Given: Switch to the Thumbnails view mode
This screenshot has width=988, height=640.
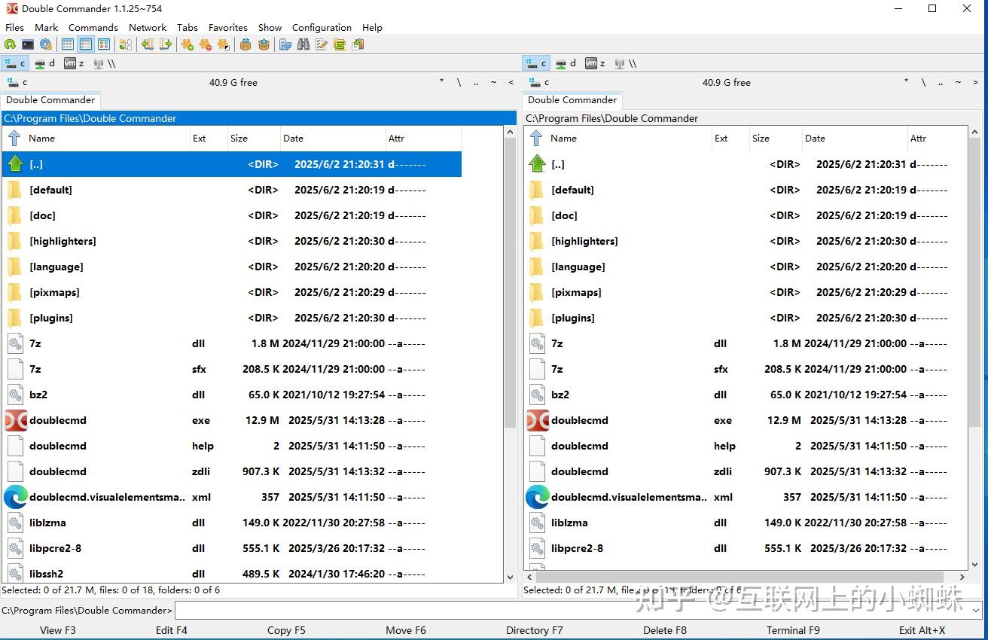Looking at the screenshot, I should (x=104, y=44).
